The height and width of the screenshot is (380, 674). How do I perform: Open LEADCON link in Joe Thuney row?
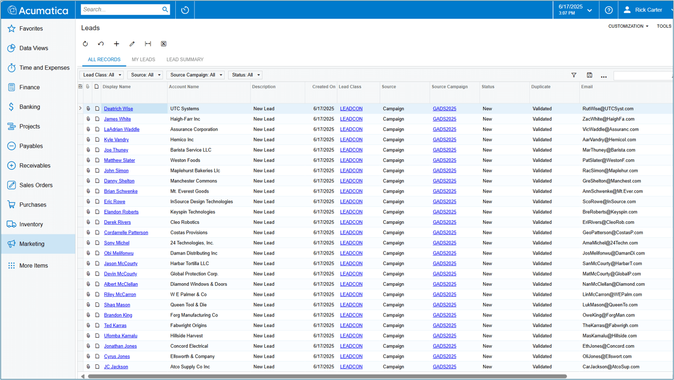pyautogui.click(x=351, y=150)
